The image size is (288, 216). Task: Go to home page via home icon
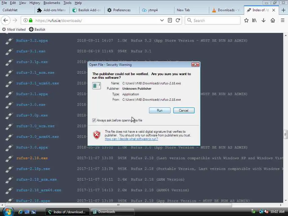click(273, 20)
